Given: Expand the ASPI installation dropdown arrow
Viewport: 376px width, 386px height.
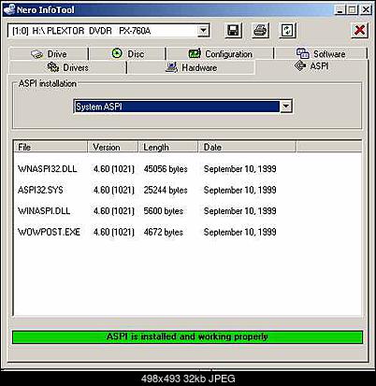Looking at the screenshot, I should tap(286, 107).
